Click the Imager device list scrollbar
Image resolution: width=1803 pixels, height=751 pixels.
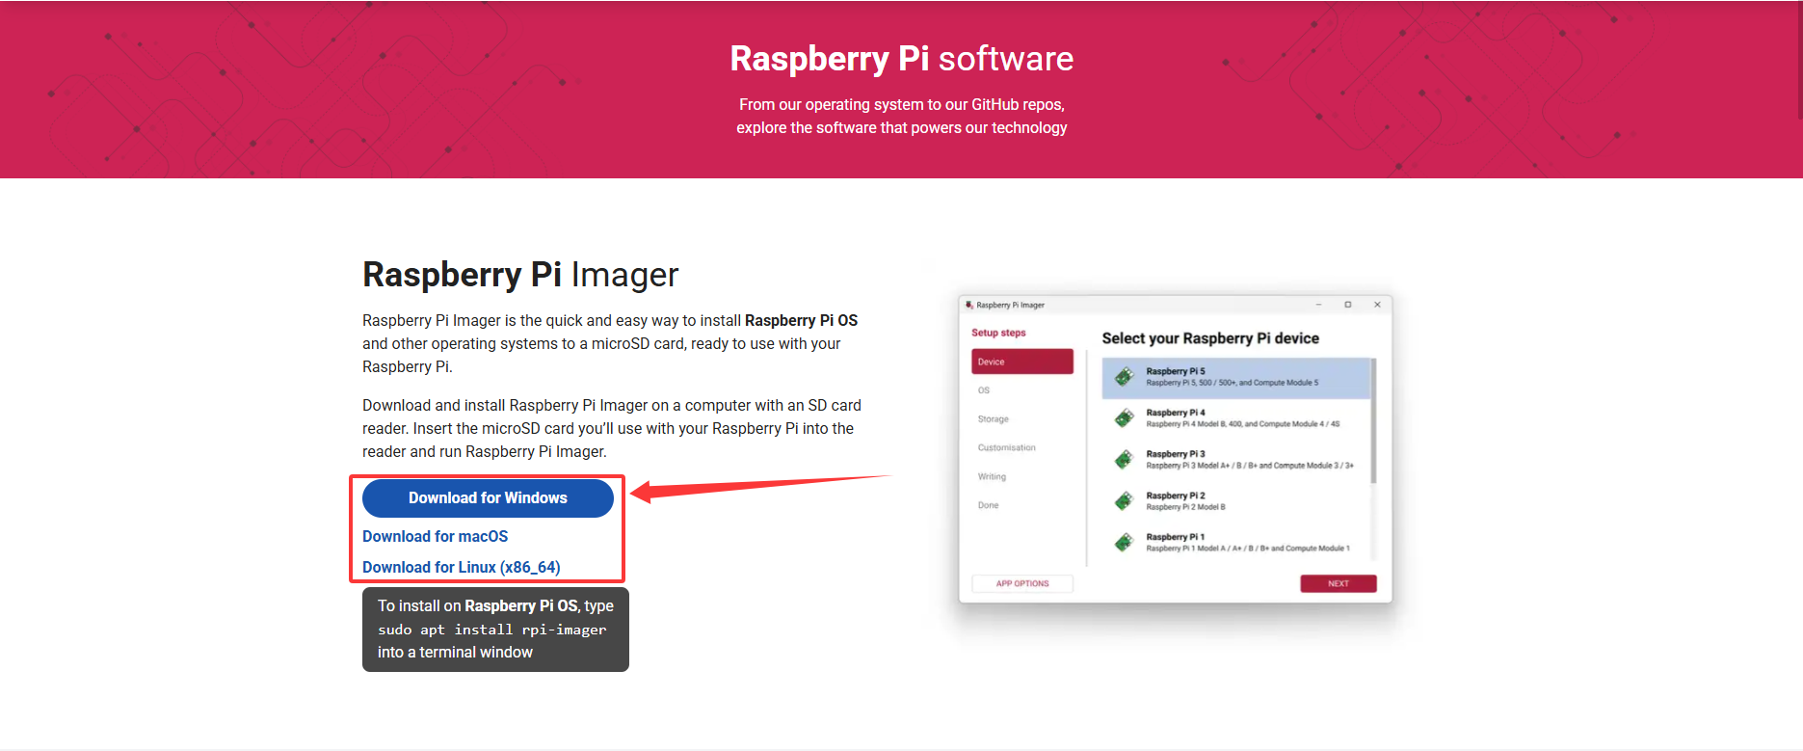pyautogui.click(x=1373, y=421)
